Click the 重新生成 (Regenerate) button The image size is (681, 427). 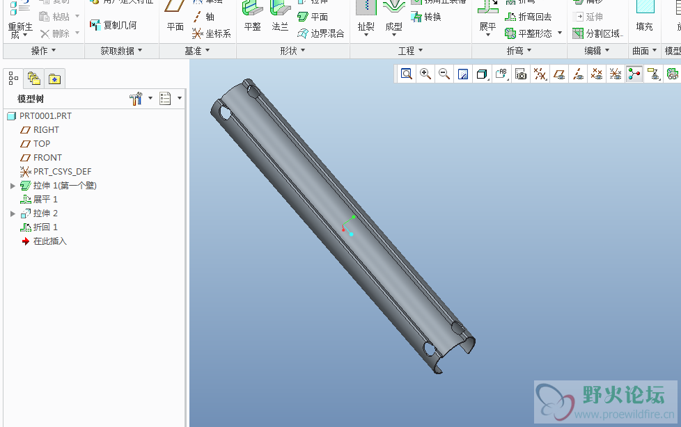click(19, 19)
